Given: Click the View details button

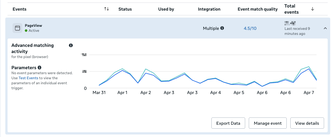Looking at the screenshot, I should 307,123.
